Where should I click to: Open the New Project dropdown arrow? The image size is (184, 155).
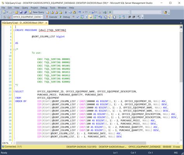(x=7, y=12)
